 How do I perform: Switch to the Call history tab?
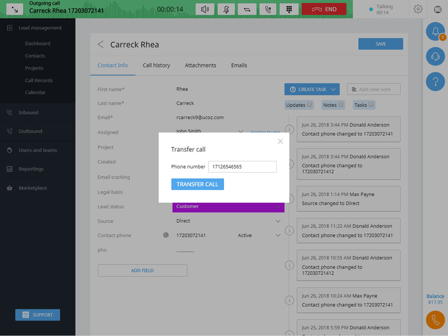[156, 65]
